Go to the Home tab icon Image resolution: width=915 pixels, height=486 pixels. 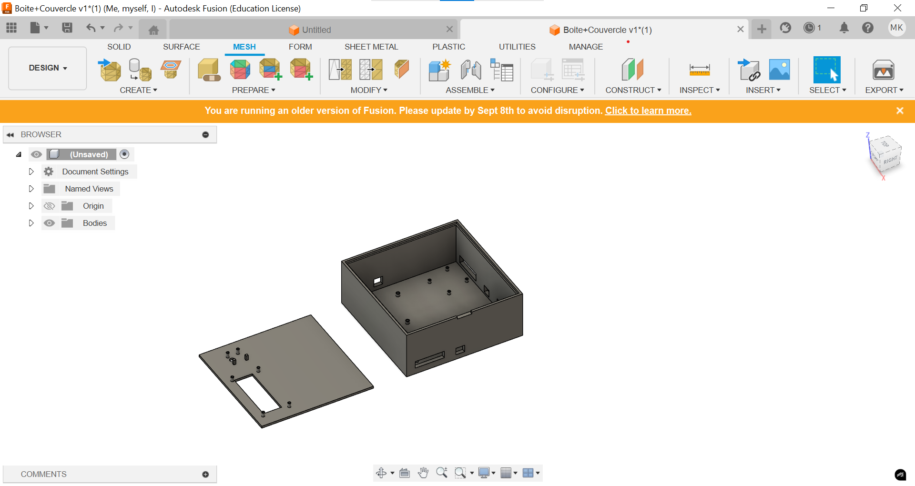pos(153,30)
